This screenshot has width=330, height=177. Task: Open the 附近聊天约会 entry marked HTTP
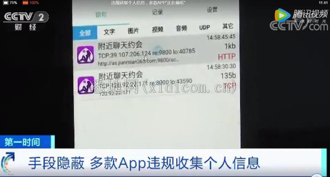click(156, 52)
